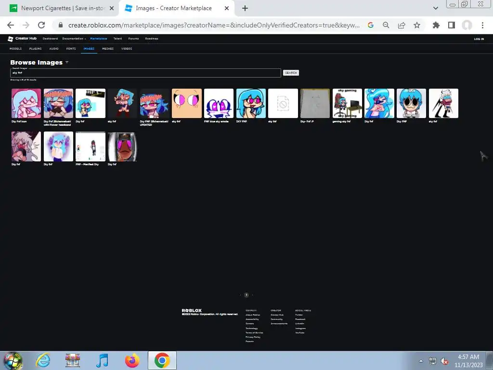Click the browser forward arrow
493x370 pixels.
(x=26, y=25)
